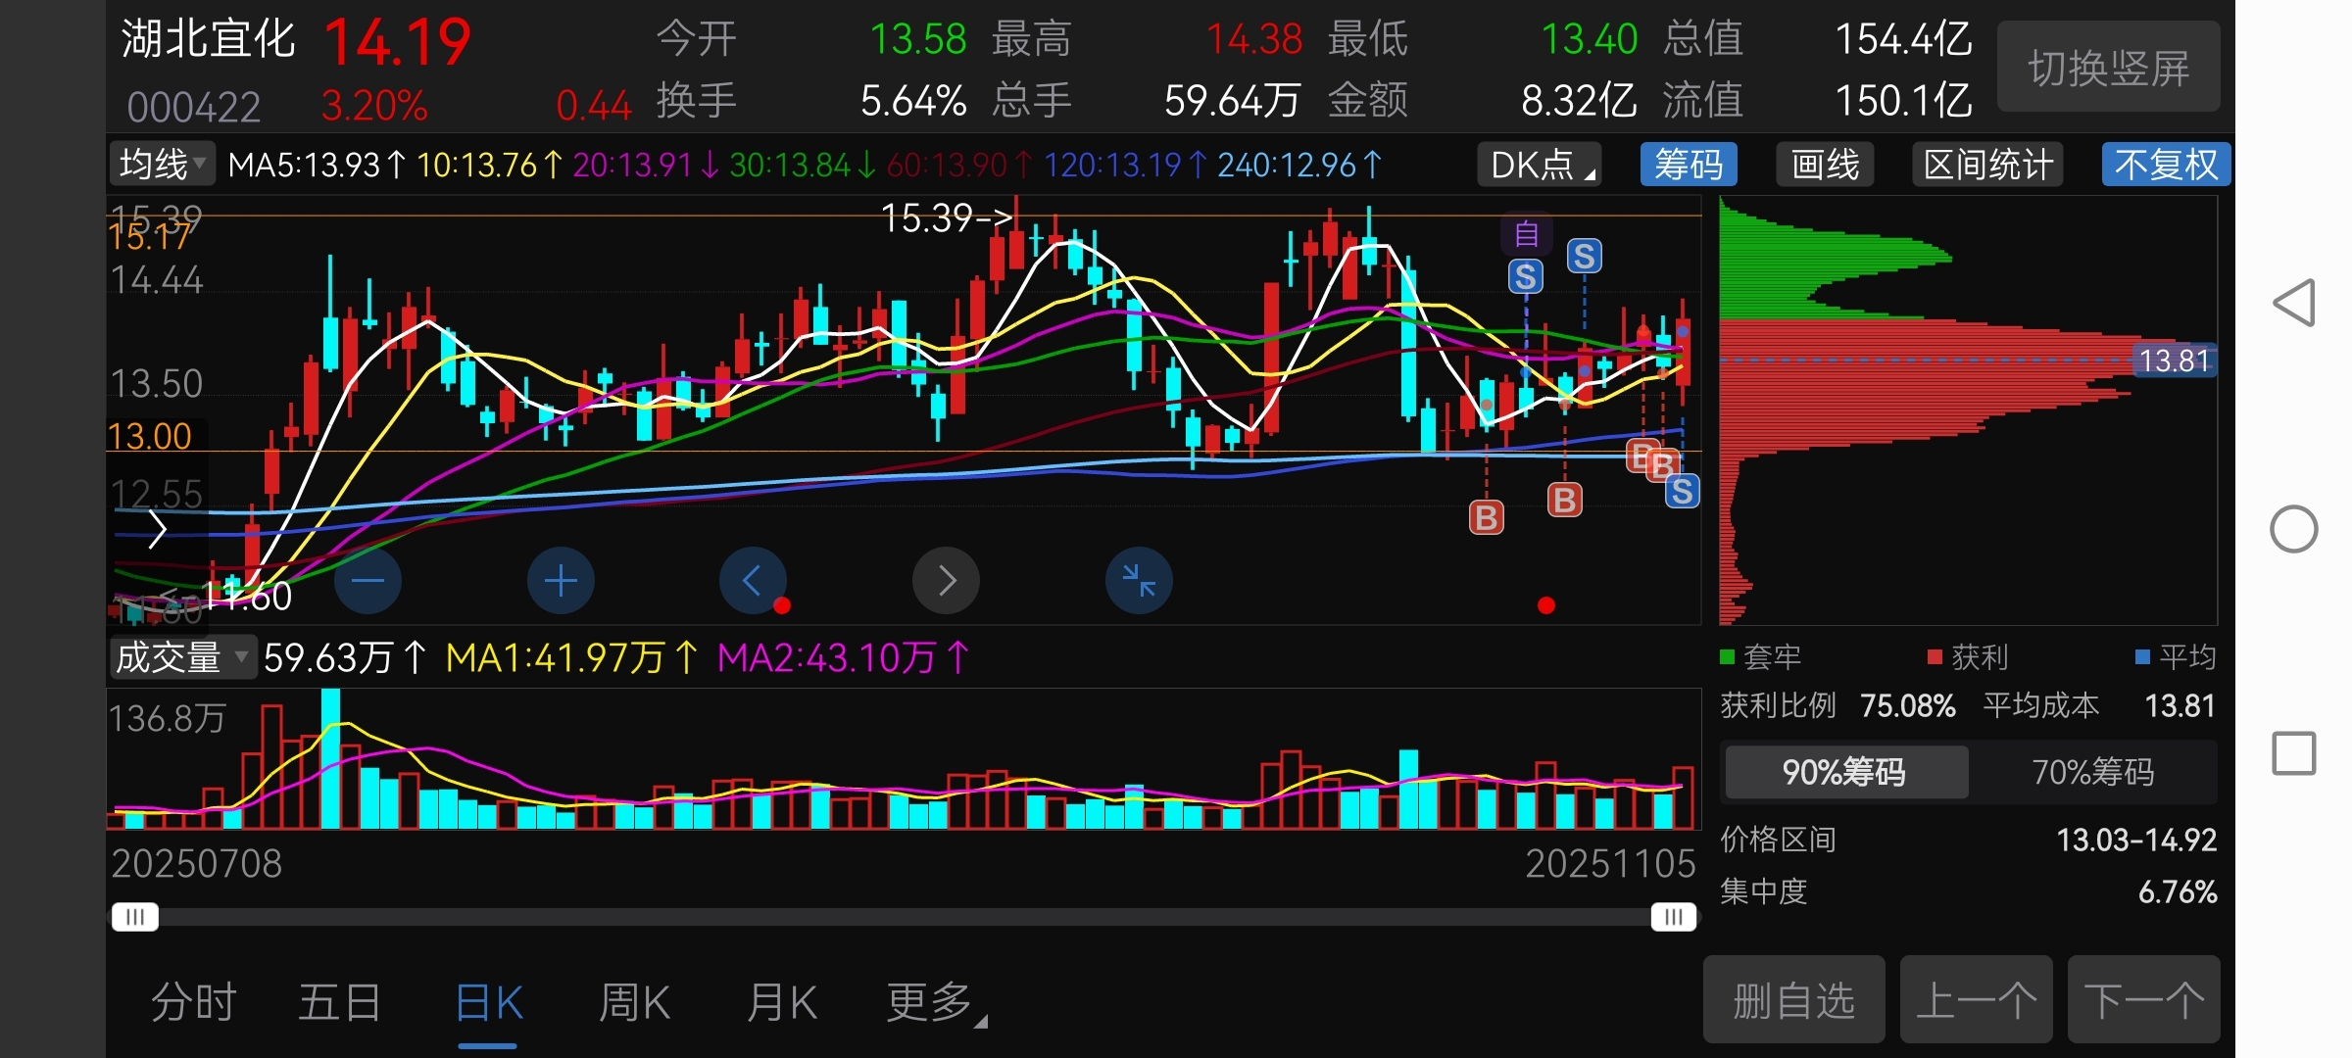Click the right date range slider handle
The width and height of the screenshot is (2352, 1058).
[x=1673, y=917]
